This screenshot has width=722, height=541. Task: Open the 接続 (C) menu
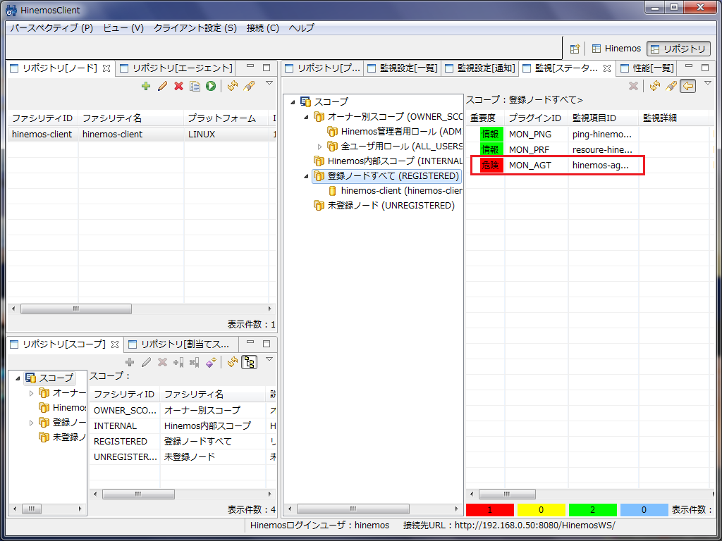coord(263,28)
